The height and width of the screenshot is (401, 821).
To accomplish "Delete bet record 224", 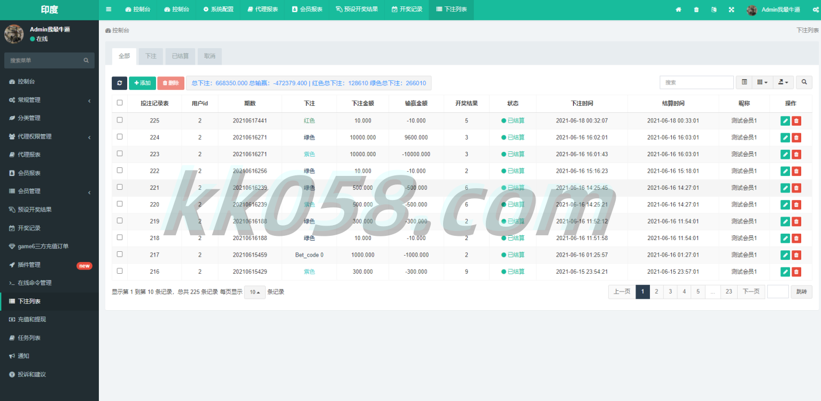I will point(796,137).
